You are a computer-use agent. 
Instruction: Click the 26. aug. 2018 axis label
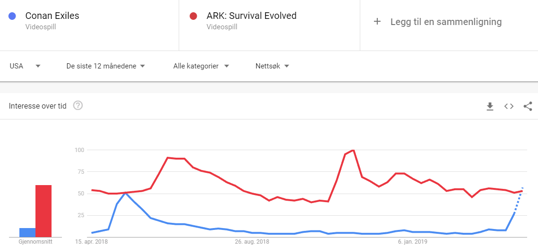click(x=252, y=242)
